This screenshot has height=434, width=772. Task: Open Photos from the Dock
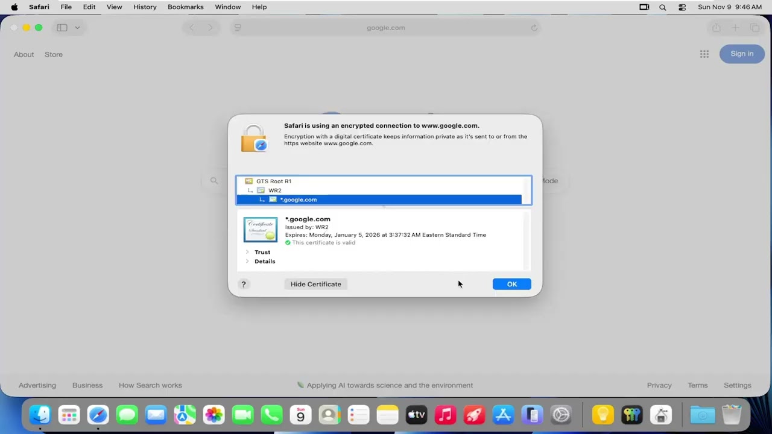(214, 415)
